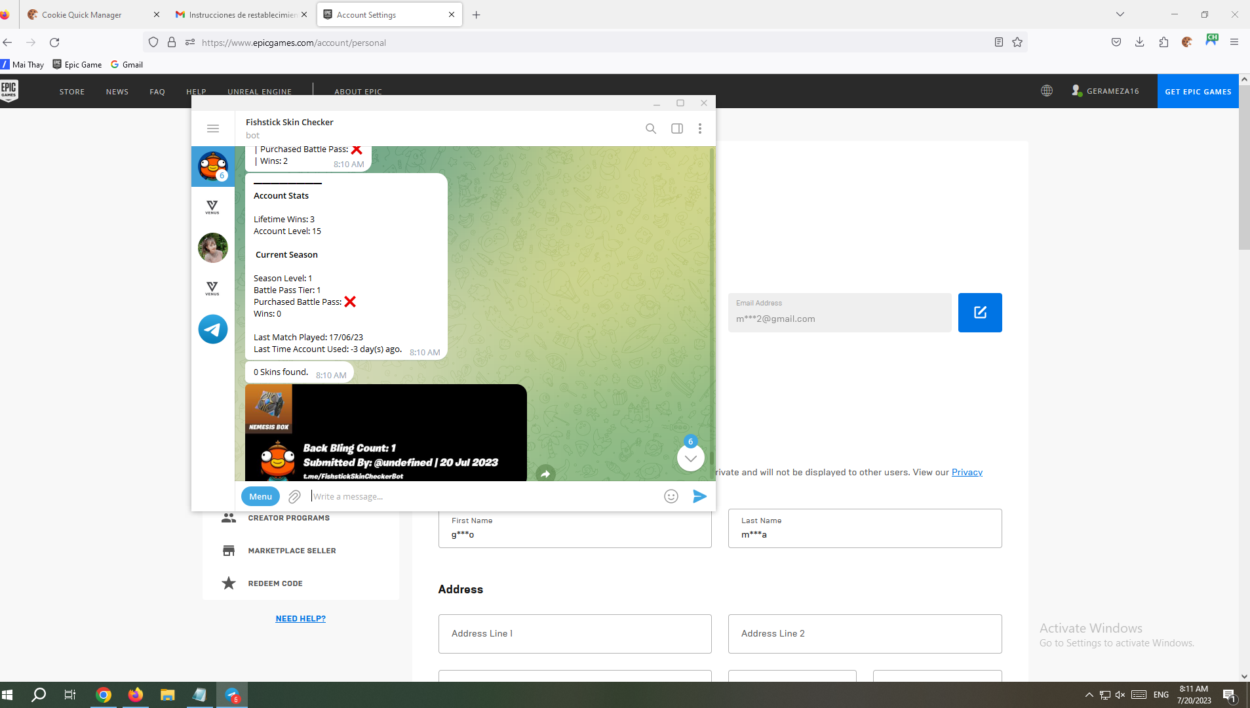Focus the Write a message field
1250x708 pixels.
(x=483, y=496)
